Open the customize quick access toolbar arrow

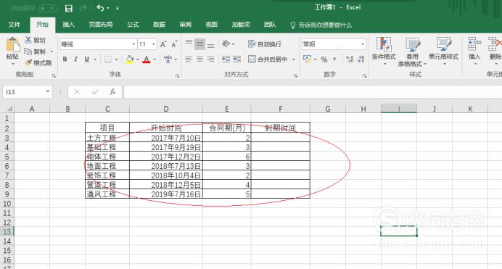point(118,8)
